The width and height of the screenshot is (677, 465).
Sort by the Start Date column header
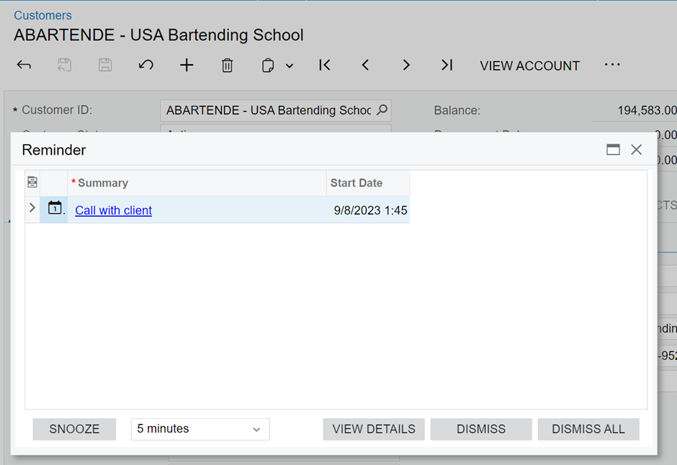click(x=357, y=183)
